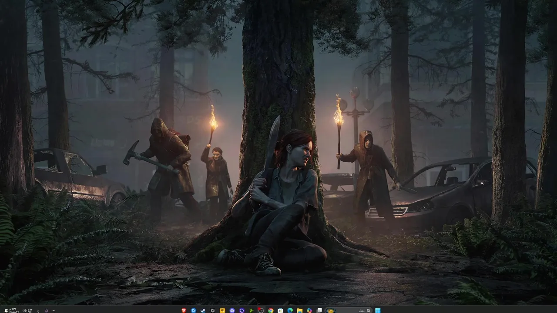The width and height of the screenshot is (557, 313).
Task: Click the microphone icon in the system tray
Action: click(46, 310)
